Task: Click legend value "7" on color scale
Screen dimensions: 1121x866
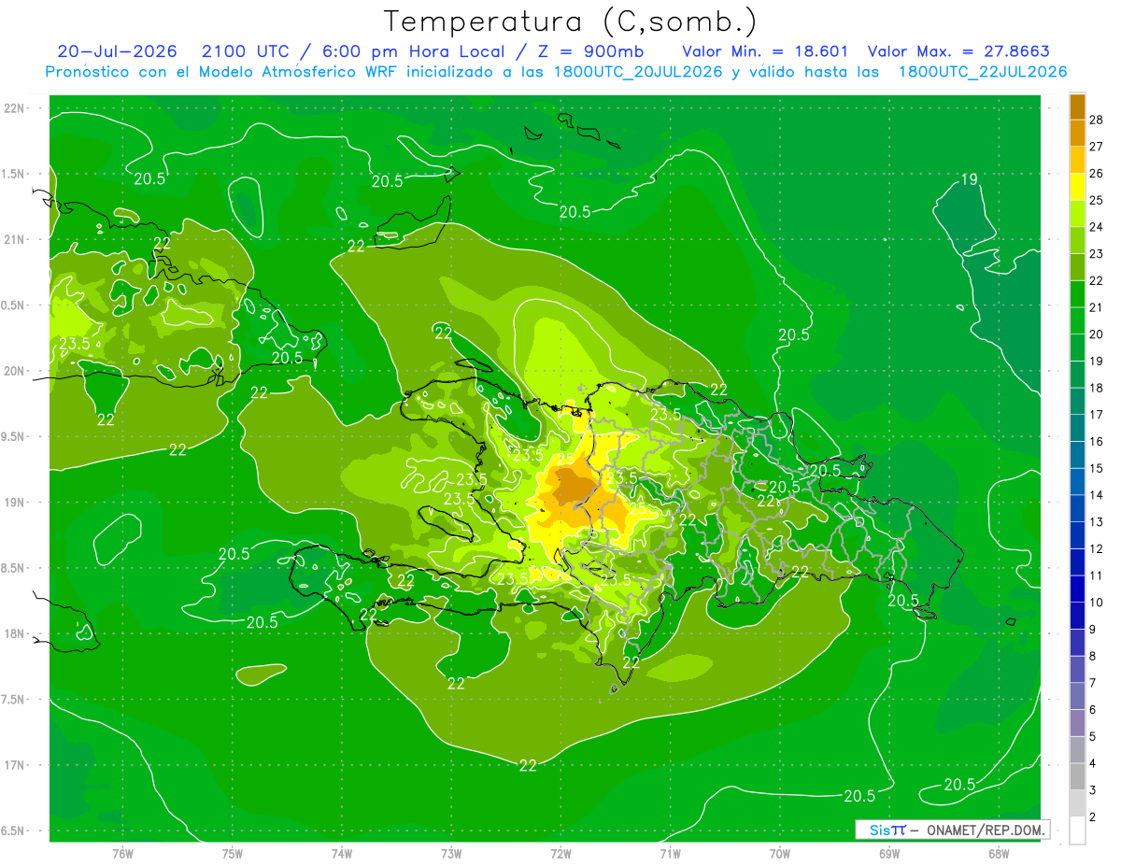Action: 1094,683
